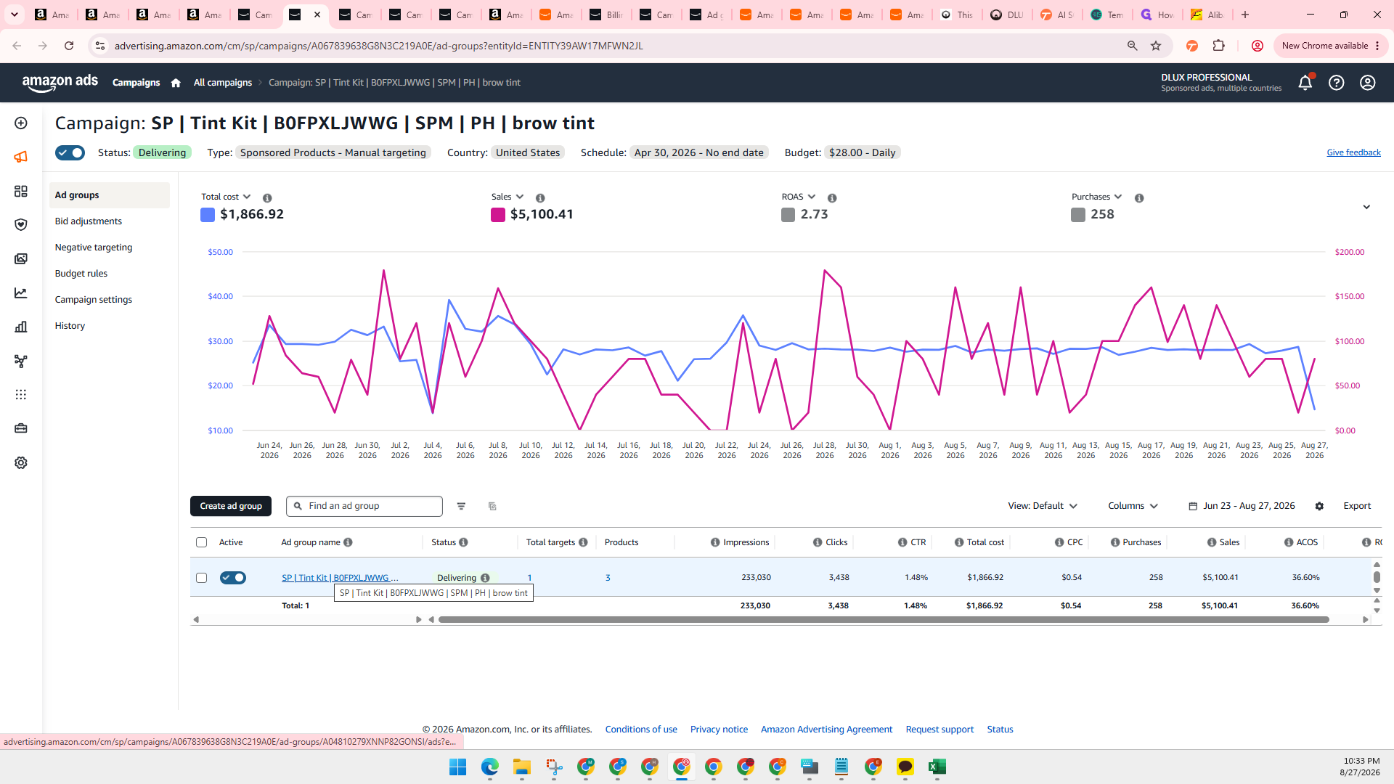The width and height of the screenshot is (1394, 784).
Task: Collapse the chart with the chevron at right
Action: 1366,207
